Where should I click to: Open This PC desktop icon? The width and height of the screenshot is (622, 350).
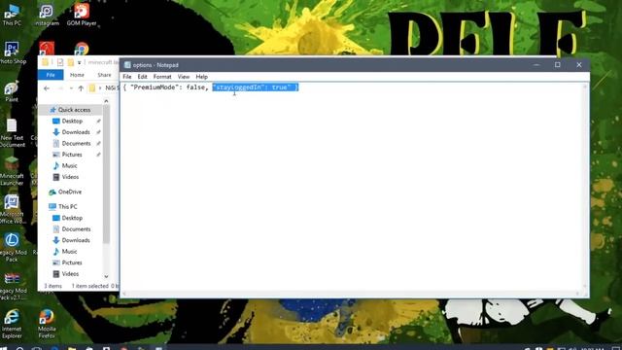[12, 15]
